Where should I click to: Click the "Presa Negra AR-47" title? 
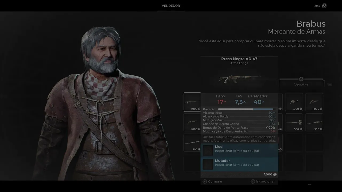coord(239,59)
